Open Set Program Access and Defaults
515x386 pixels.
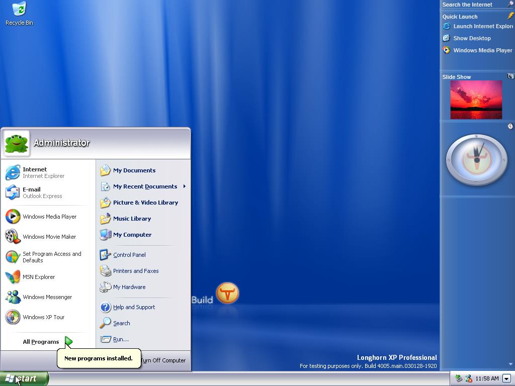(x=43, y=257)
